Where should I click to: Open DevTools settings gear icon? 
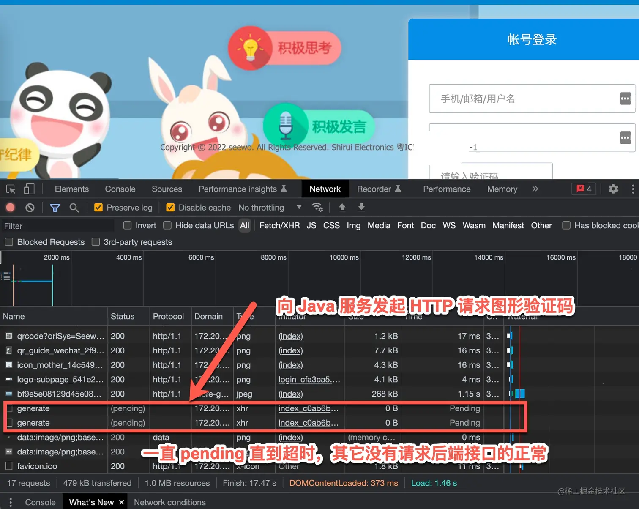coord(613,189)
